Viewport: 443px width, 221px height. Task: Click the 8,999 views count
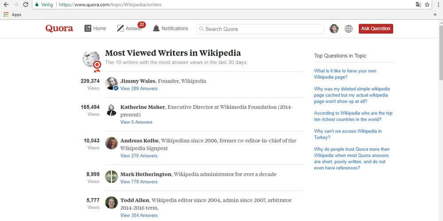coord(93,174)
